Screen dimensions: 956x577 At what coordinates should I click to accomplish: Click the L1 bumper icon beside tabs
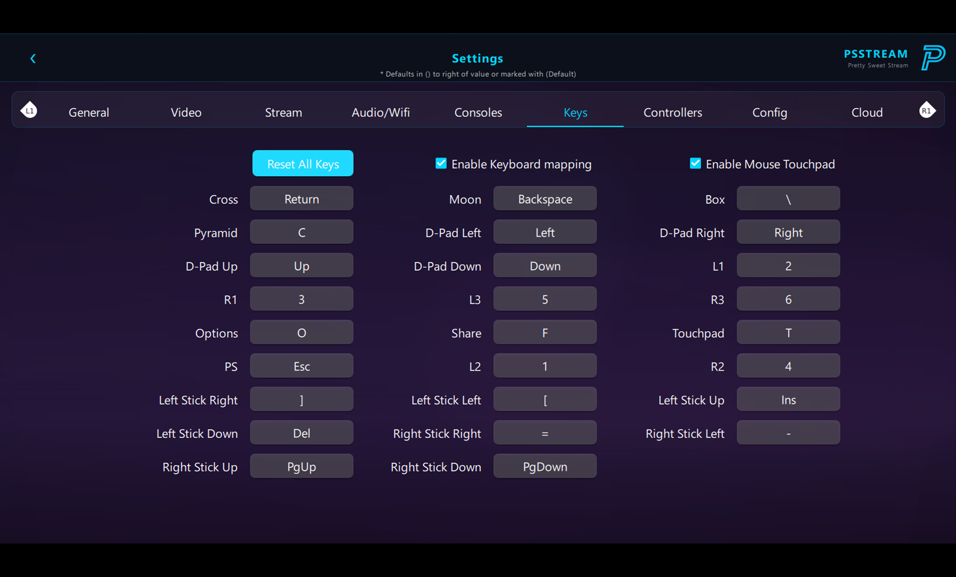[29, 109]
